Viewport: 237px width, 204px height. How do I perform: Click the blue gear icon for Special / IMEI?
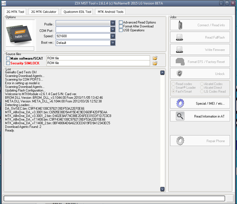tap(180, 103)
